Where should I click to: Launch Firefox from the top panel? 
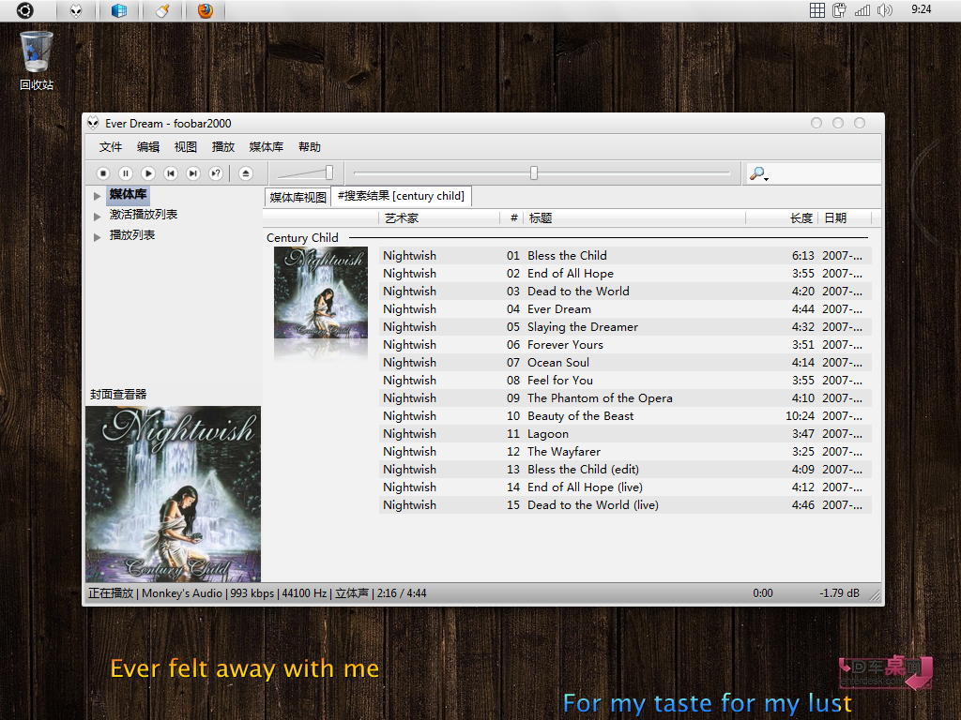tap(206, 10)
